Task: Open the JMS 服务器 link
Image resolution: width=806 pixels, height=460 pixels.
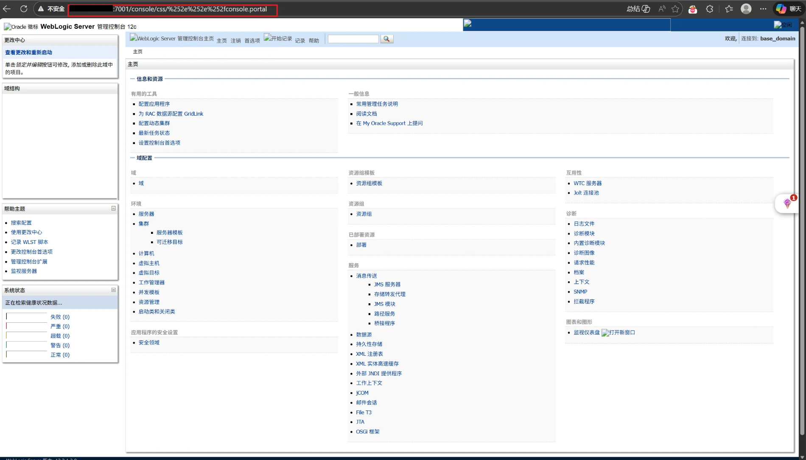Action: tap(387, 285)
